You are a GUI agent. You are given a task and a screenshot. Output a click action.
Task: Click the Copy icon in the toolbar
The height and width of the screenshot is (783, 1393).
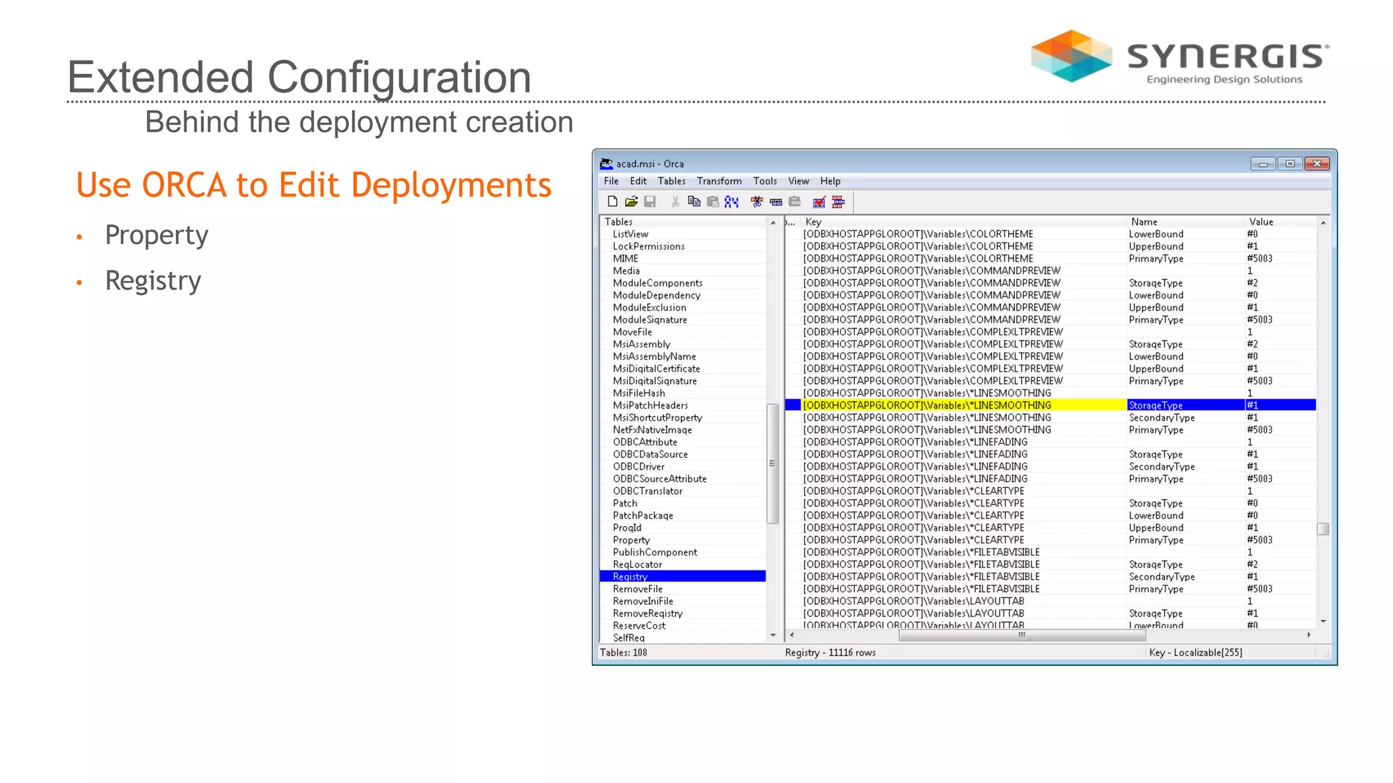pyautogui.click(x=694, y=202)
